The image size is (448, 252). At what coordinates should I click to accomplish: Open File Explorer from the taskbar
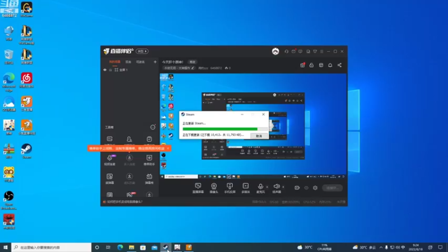coord(132,247)
